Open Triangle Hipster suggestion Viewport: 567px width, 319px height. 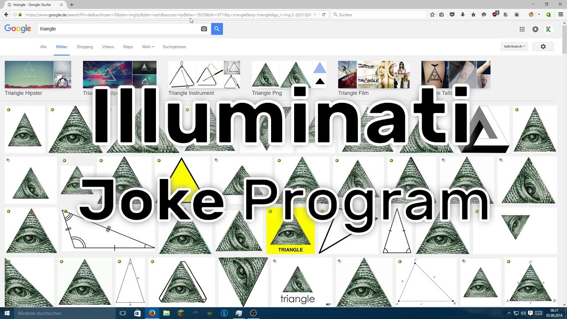(38, 78)
